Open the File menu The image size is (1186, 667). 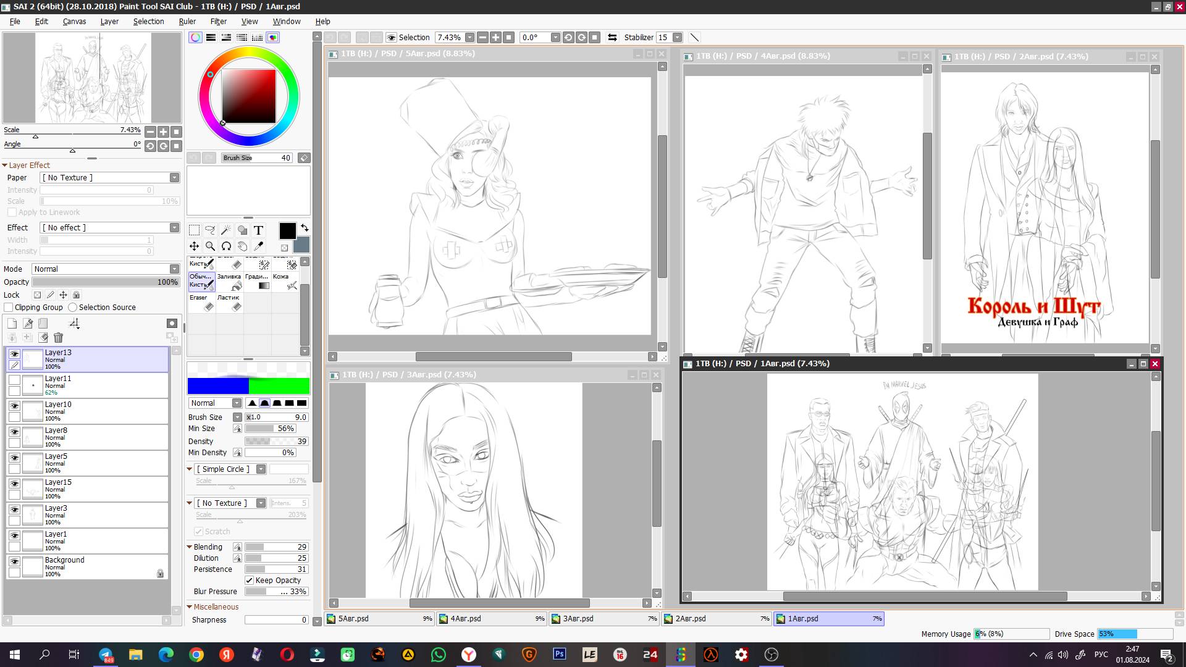(x=15, y=21)
